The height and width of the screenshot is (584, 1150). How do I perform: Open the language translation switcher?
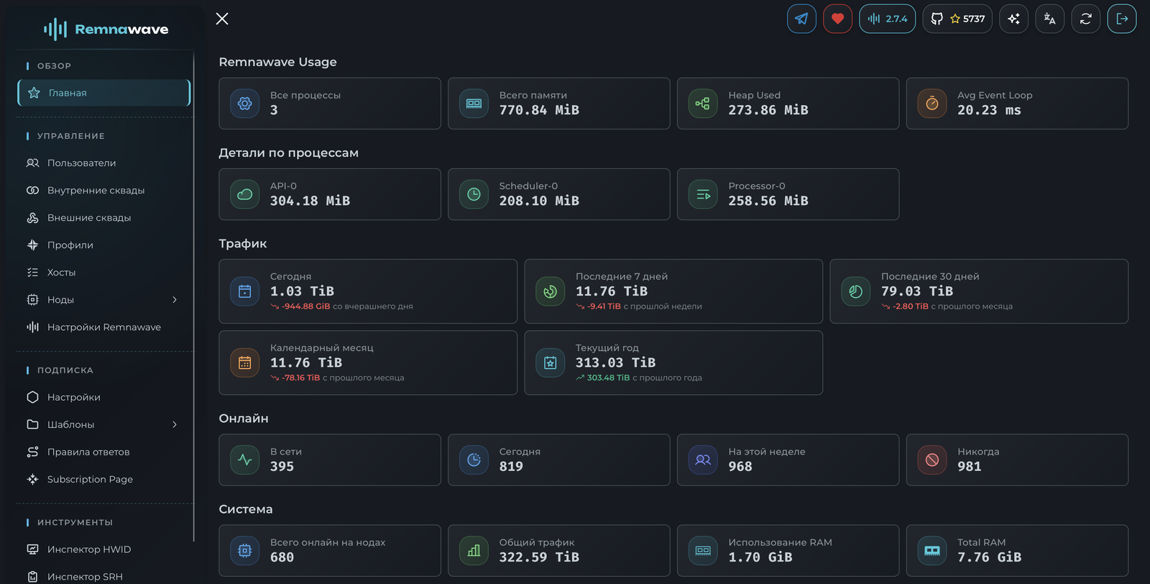click(x=1050, y=19)
